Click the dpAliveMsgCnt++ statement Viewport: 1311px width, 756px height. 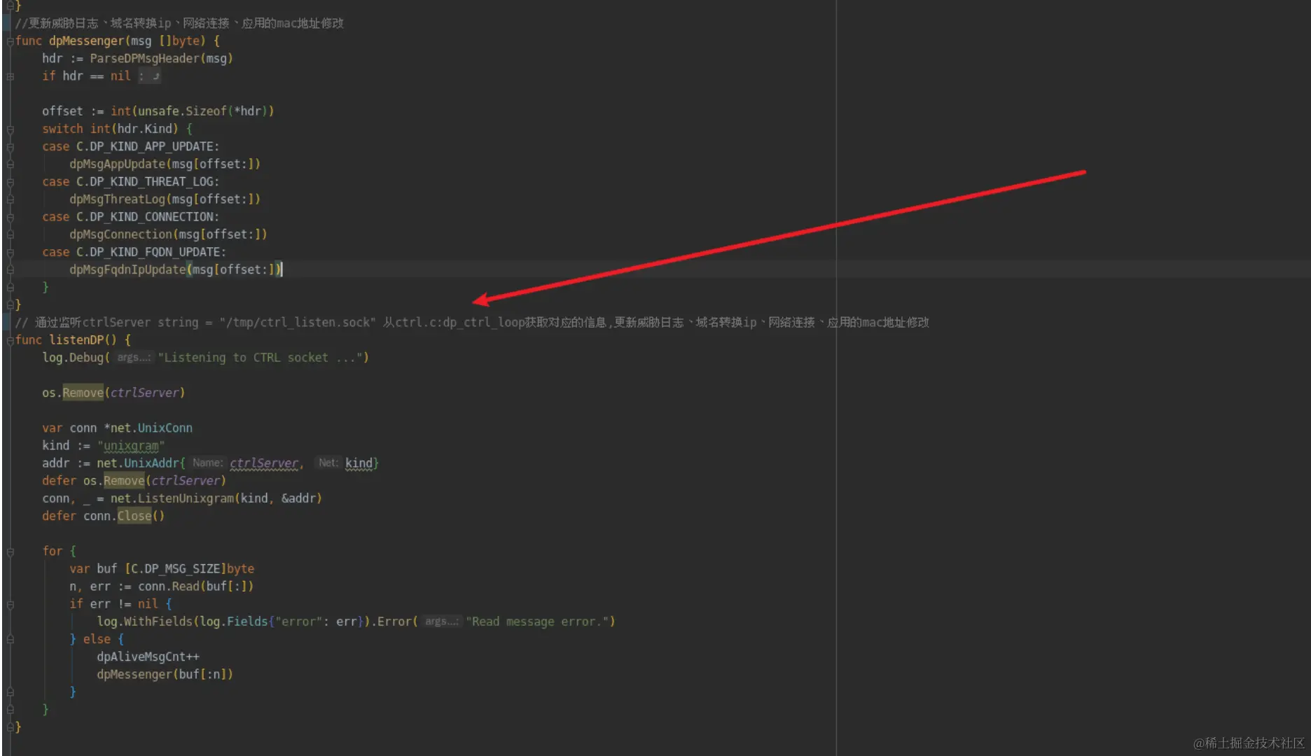pyautogui.click(x=148, y=657)
